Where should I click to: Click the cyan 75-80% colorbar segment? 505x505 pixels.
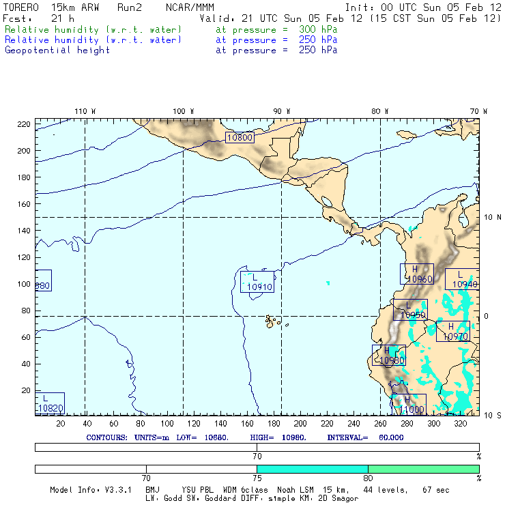313,469
